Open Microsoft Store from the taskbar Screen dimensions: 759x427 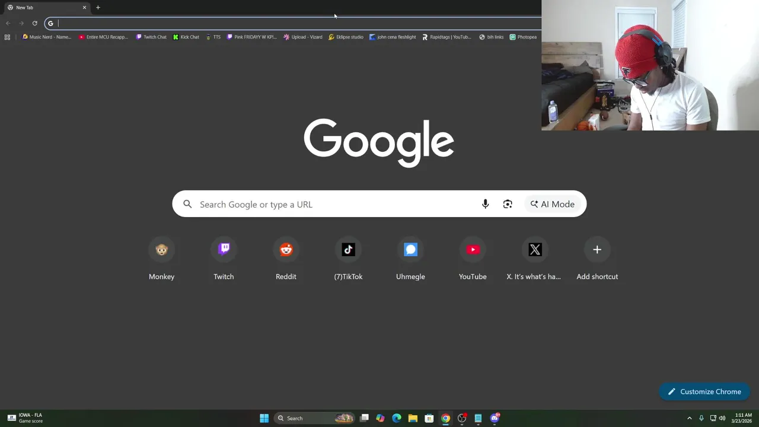pyautogui.click(x=429, y=418)
